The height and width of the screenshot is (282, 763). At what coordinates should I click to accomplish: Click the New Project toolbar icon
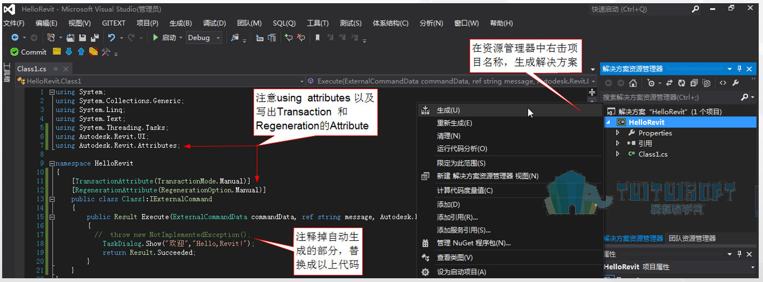(51, 38)
